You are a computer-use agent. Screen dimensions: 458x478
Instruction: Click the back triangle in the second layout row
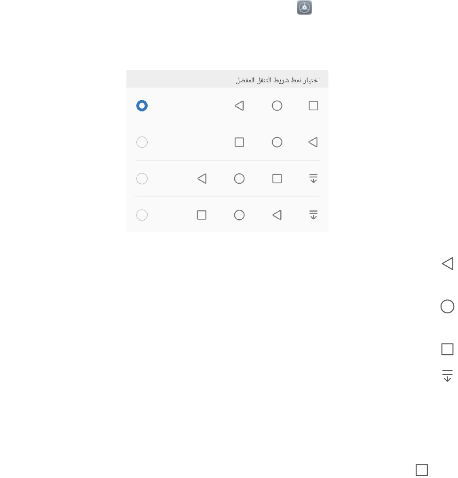(x=313, y=142)
